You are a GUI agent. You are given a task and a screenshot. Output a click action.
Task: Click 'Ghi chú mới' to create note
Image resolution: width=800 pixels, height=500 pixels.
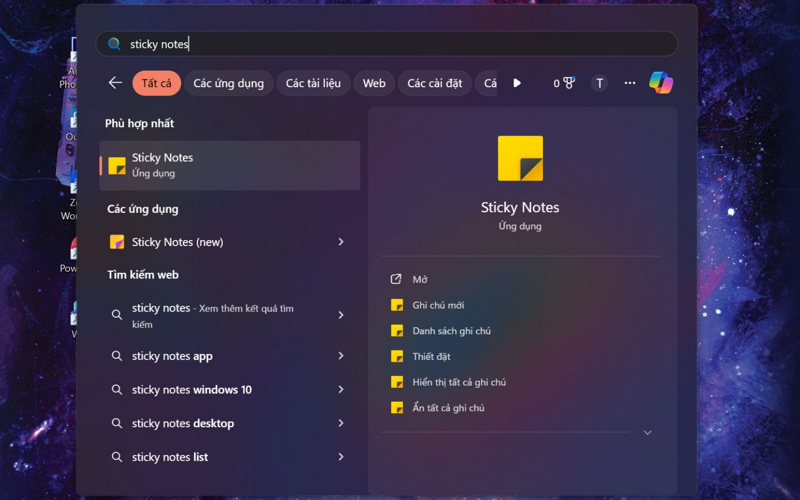[438, 305]
